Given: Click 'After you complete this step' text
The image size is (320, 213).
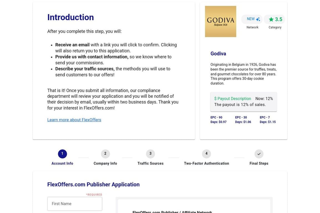Looking at the screenshot, I should [x=84, y=31].
